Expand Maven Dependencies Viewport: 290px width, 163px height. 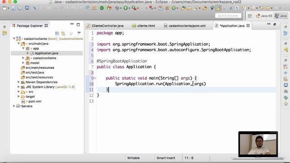19,82
